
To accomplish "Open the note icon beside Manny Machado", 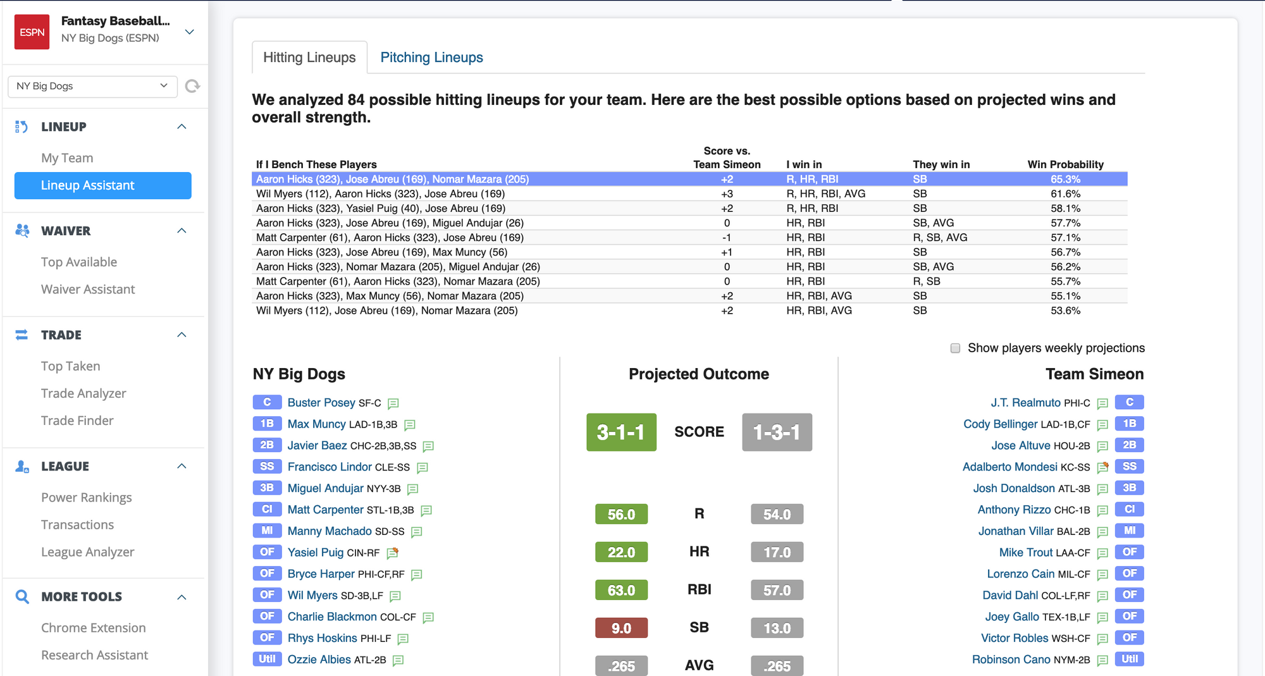I will (417, 532).
